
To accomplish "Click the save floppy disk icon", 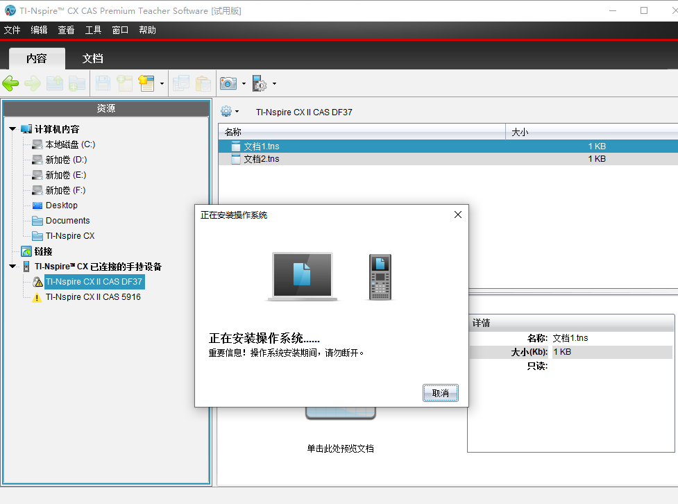I will coord(103,83).
